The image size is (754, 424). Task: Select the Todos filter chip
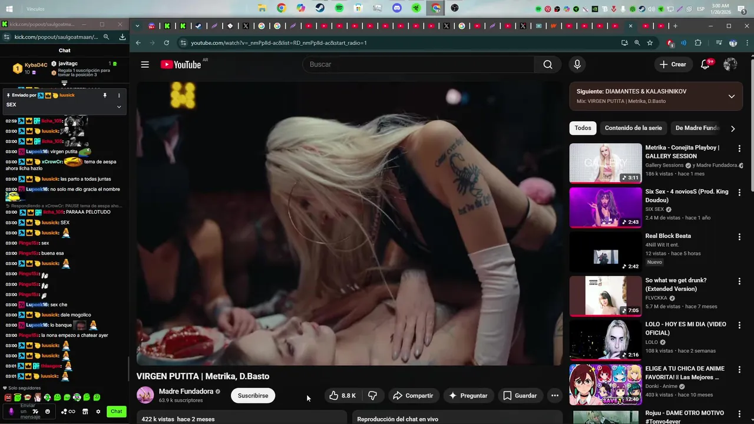click(583, 128)
